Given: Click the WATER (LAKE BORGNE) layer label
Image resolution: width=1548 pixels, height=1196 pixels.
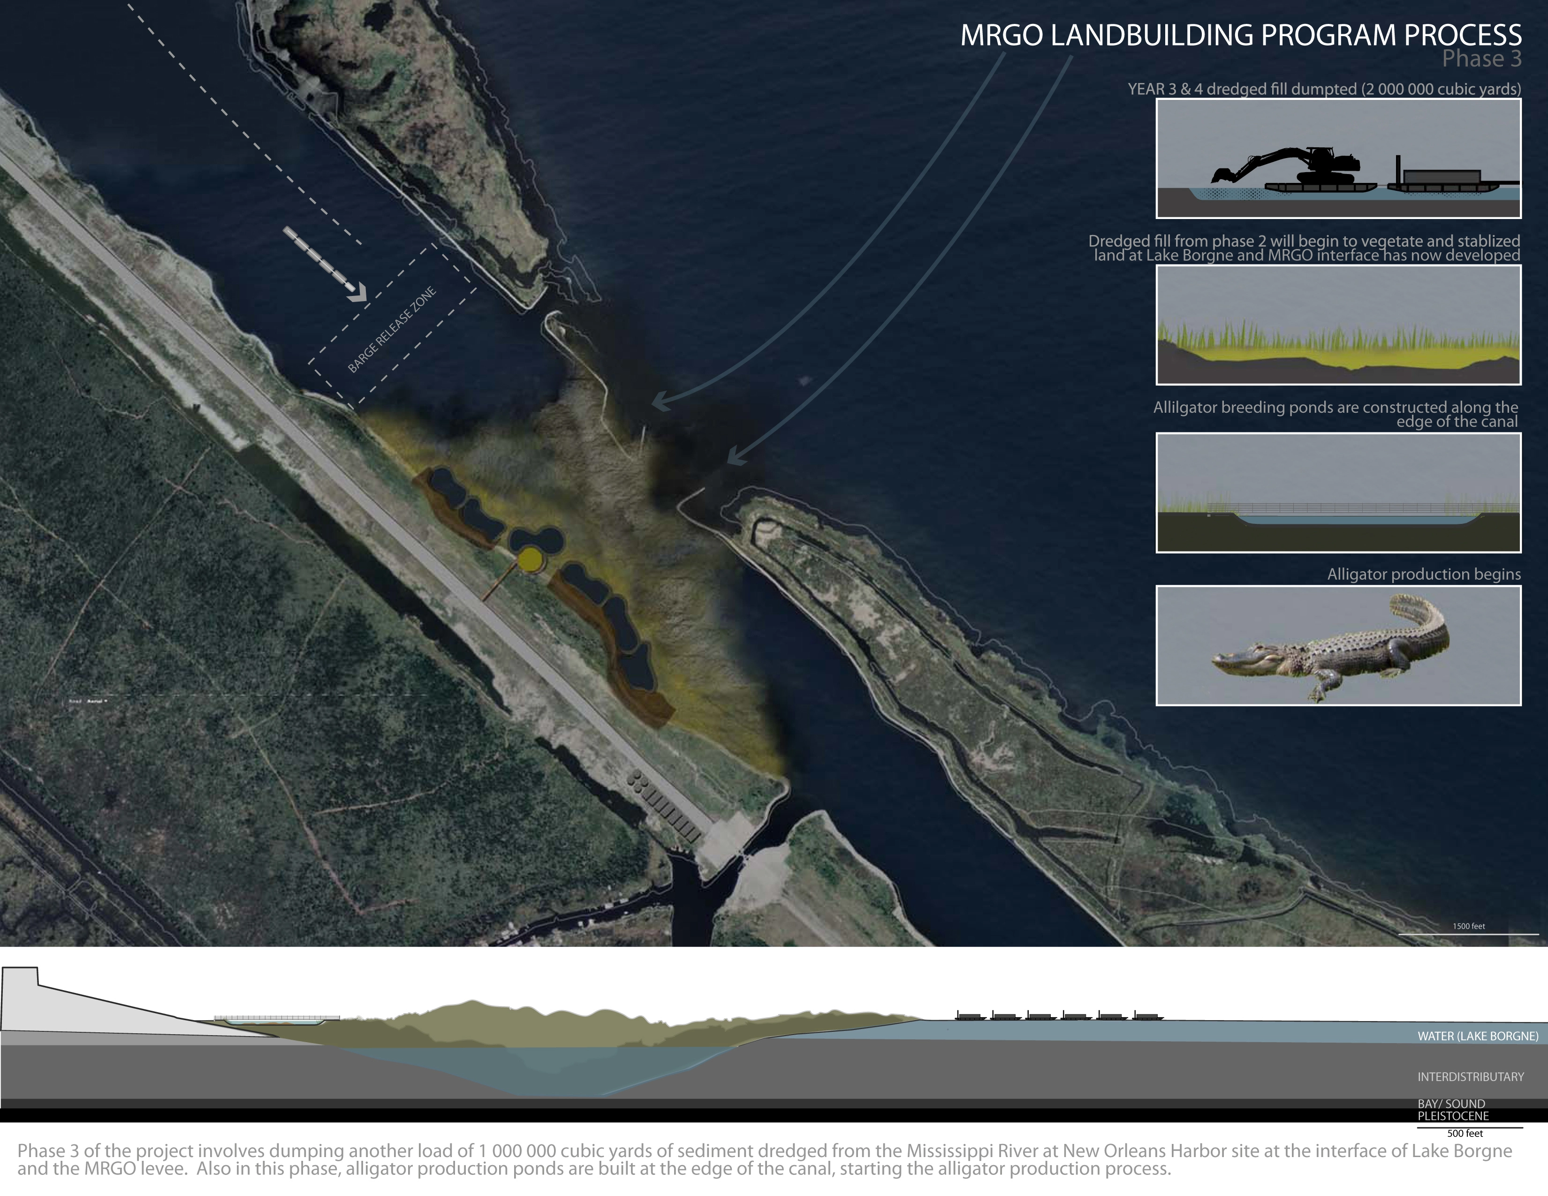Looking at the screenshot, I should (x=1478, y=1036).
